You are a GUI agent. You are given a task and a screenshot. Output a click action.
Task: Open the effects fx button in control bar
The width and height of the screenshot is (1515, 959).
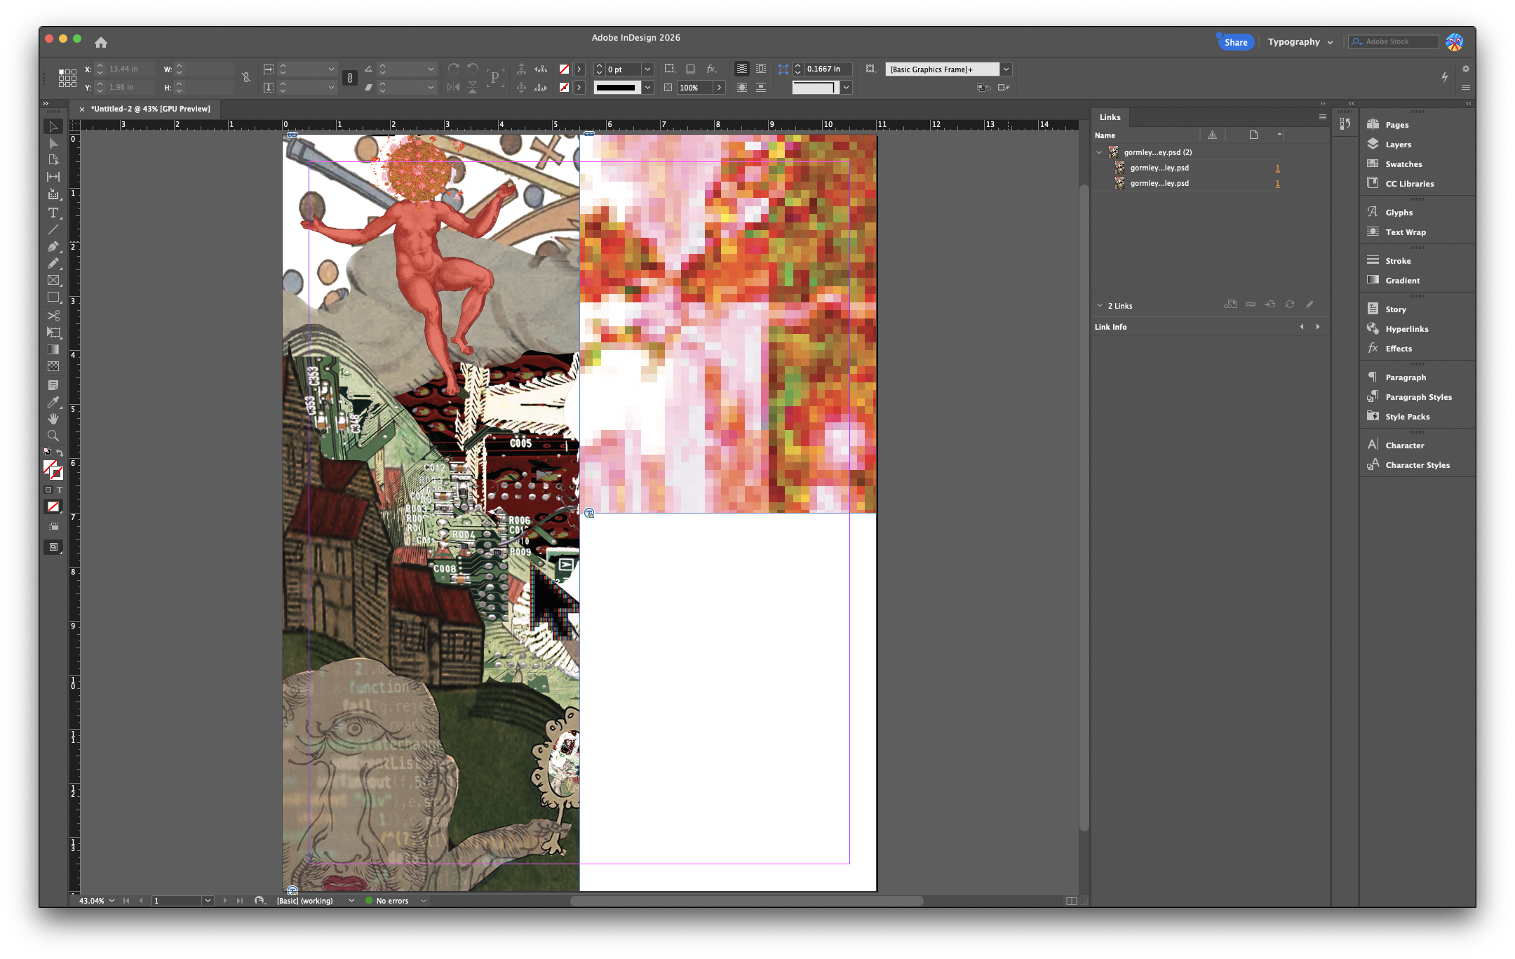point(711,69)
